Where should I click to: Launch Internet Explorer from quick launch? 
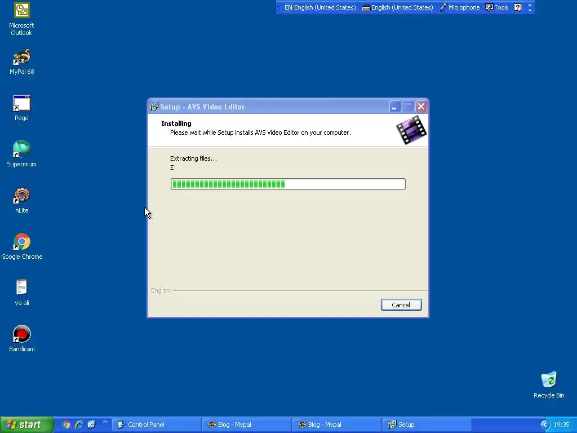click(x=79, y=425)
